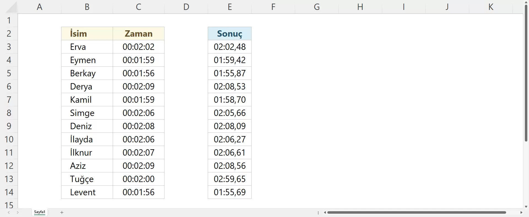Click the vertical scrollbar down arrow
Viewport: 529px width, 217px height.
click(526, 207)
